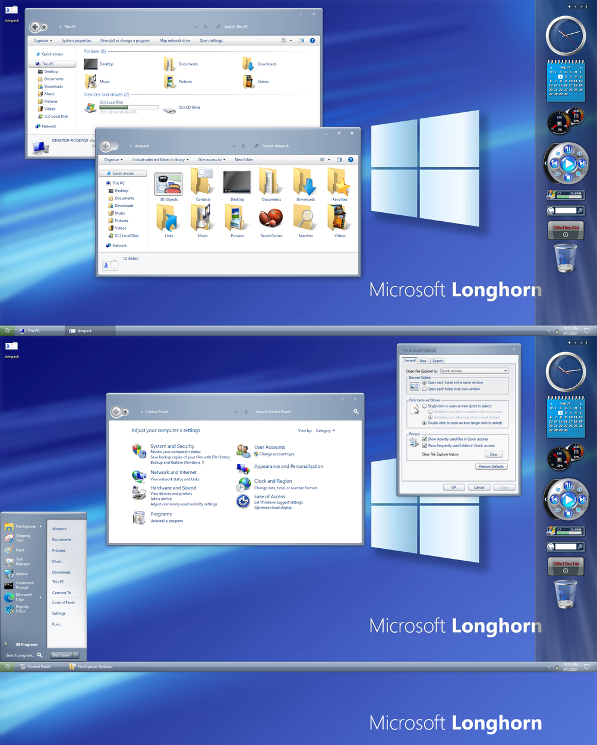Click the System and Security shield icon
This screenshot has height=745, width=597.
click(139, 451)
